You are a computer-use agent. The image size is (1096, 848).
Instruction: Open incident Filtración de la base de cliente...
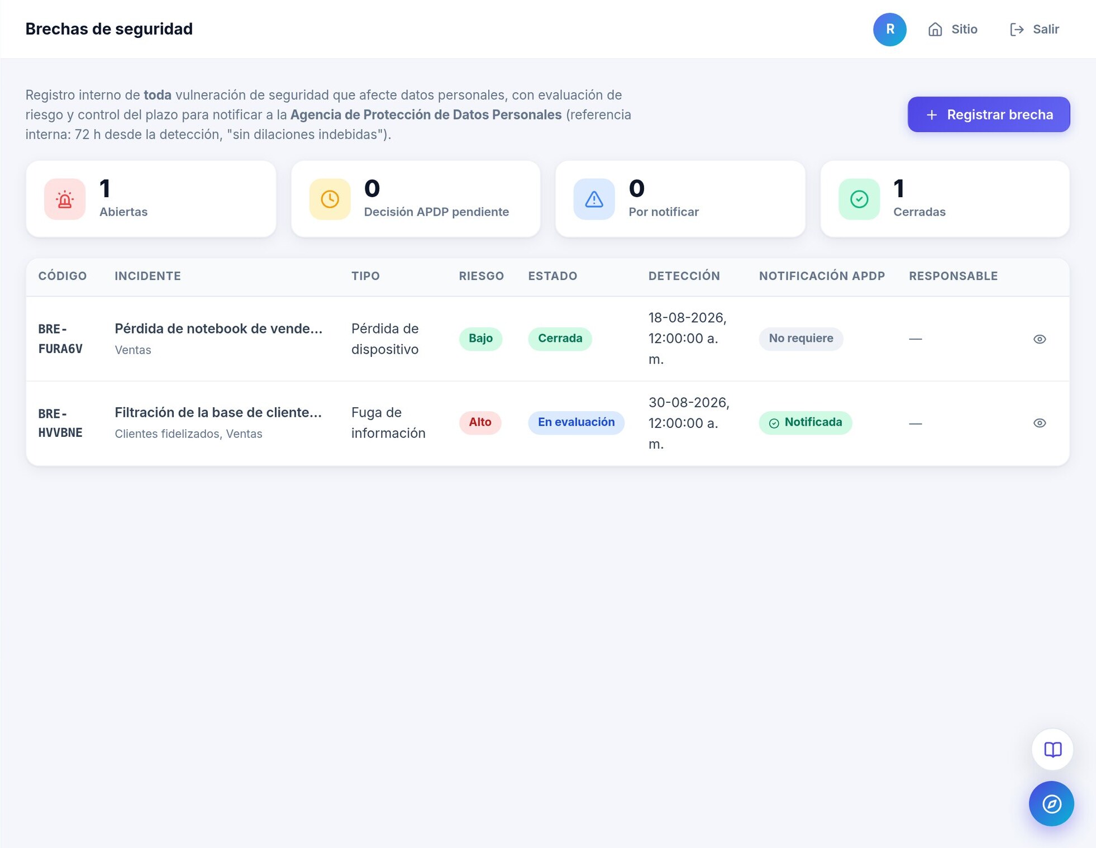click(218, 413)
